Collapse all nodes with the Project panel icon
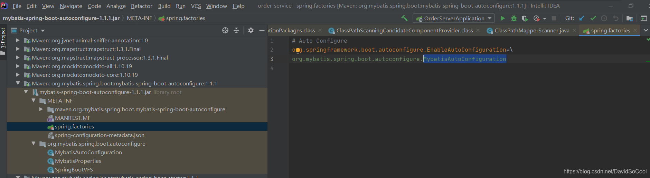The image size is (650, 178). [x=236, y=30]
